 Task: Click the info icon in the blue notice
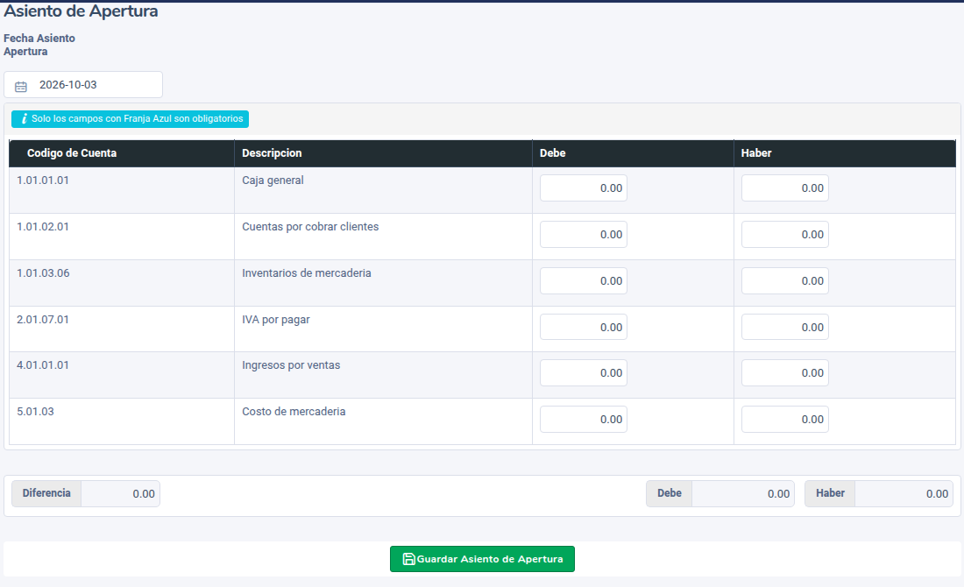(24, 118)
